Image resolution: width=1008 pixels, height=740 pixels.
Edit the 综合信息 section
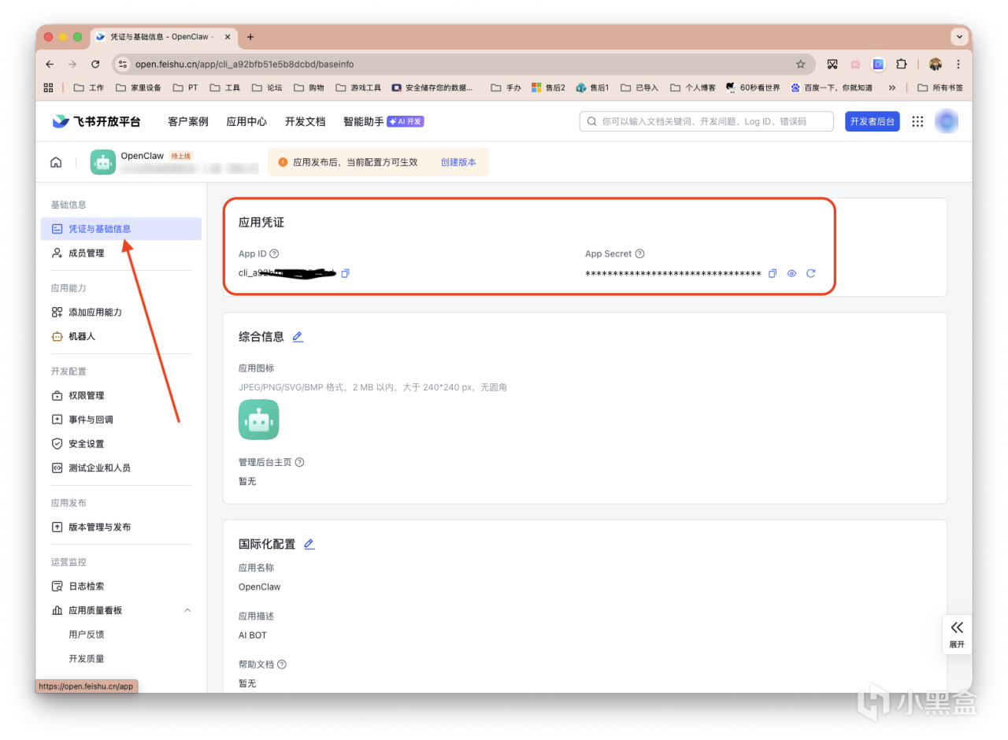click(297, 337)
